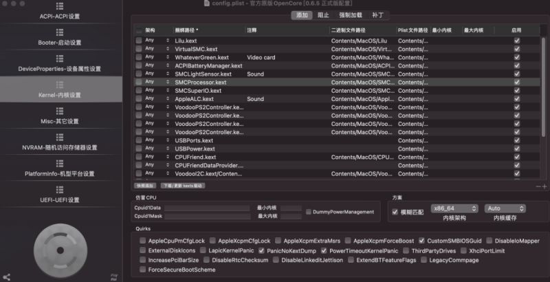
Task: Disable the VirtualSMC.kext enabled checkbox
Action: click(x=517, y=49)
